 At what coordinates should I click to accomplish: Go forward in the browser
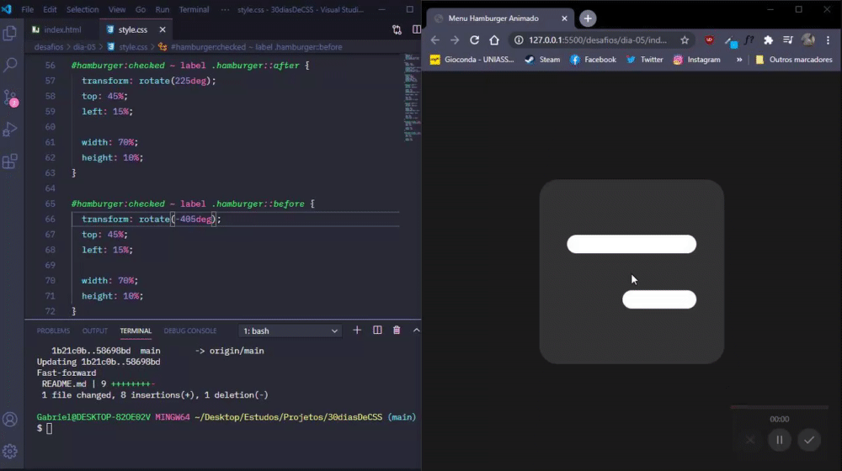[455, 40]
